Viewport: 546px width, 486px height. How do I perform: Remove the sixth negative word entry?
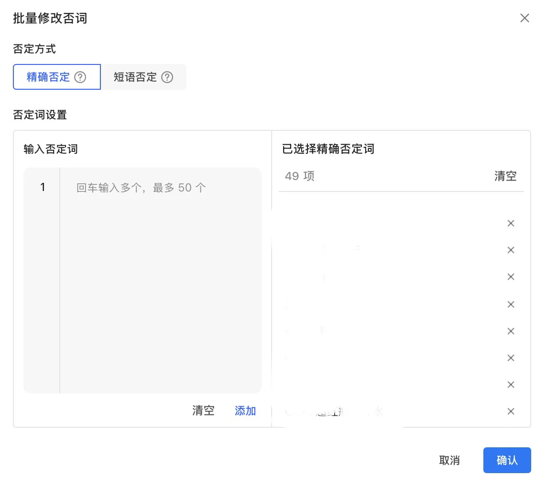point(511,358)
